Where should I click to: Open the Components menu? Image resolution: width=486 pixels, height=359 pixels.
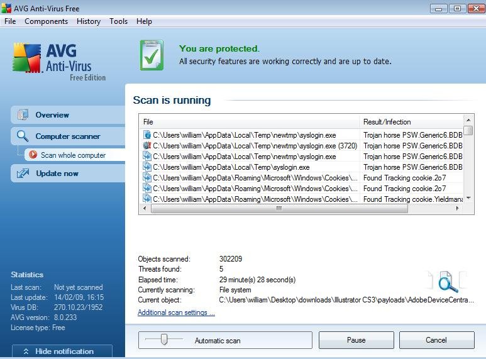coord(46,21)
